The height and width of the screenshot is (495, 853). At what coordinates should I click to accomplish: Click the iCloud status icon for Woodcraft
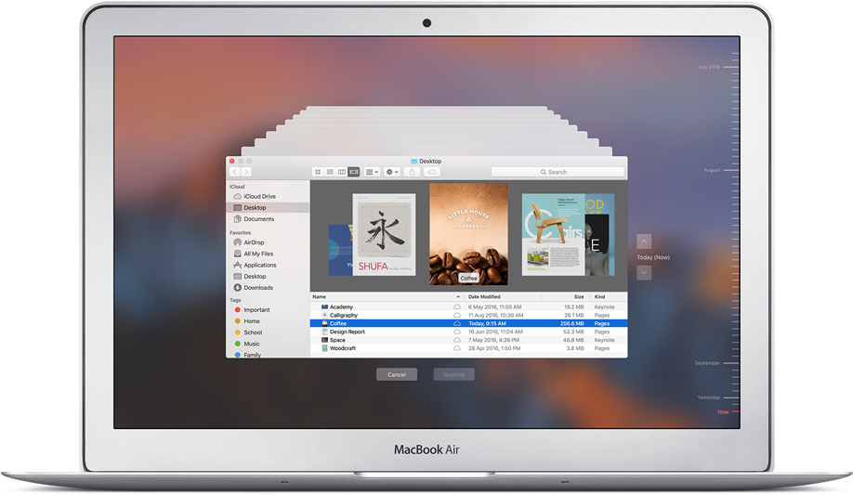tap(457, 348)
